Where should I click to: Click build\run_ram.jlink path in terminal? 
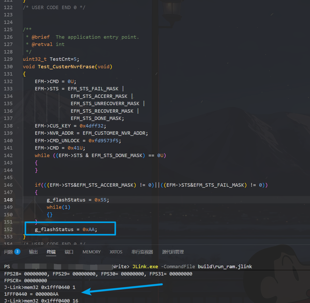coord(225,267)
